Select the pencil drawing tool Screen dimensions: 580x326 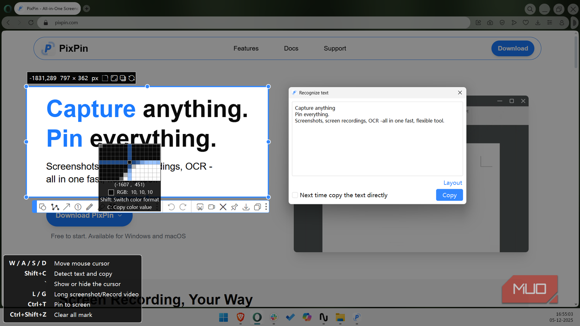point(90,207)
